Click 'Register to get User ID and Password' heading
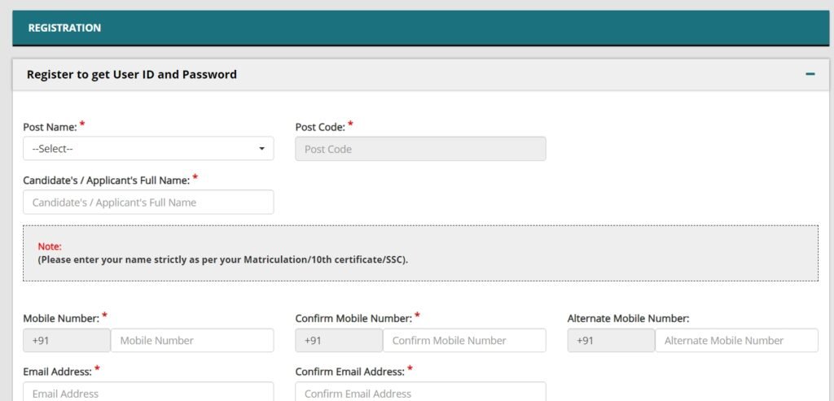This screenshot has height=401, width=834. pyautogui.click(x=132, y=74)
